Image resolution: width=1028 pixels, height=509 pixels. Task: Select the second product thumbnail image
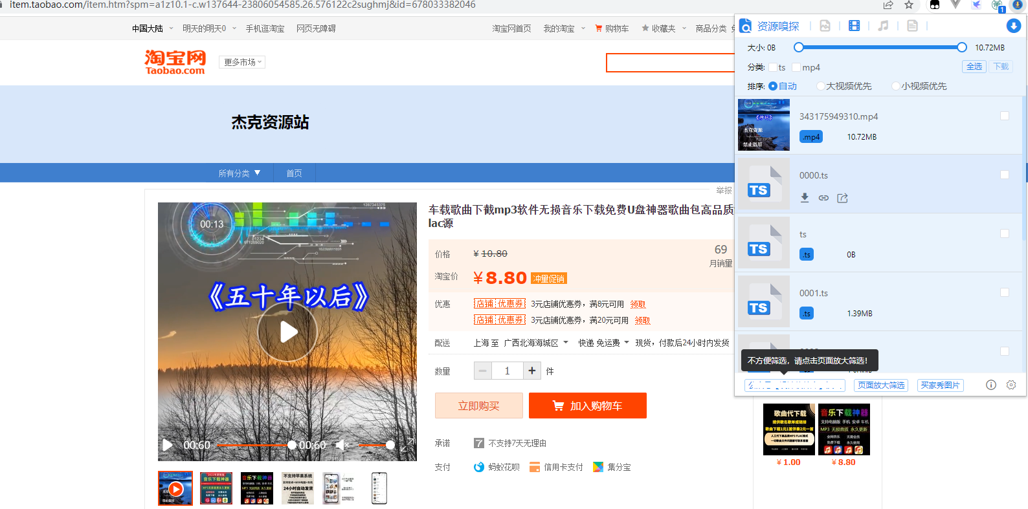coord(216,488)
